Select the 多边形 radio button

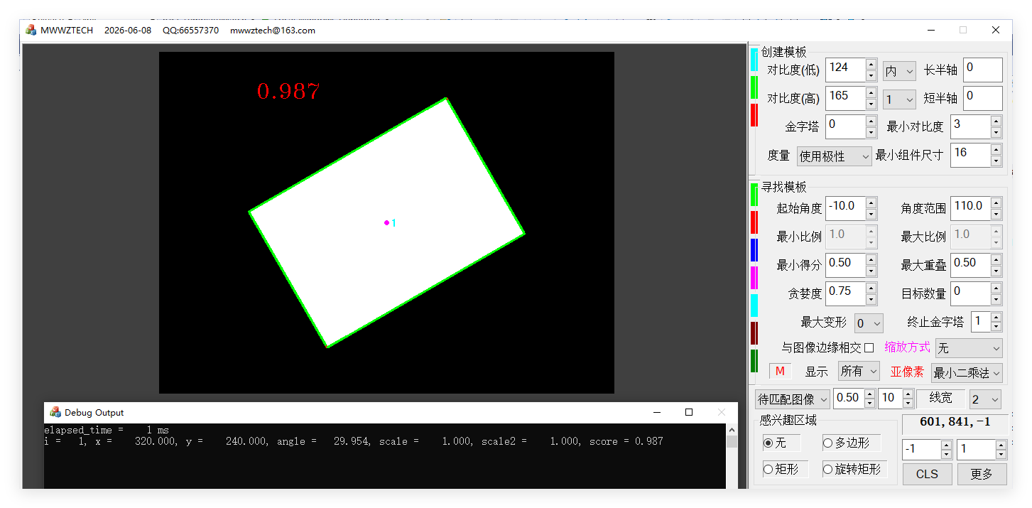[x=827, y=443]
